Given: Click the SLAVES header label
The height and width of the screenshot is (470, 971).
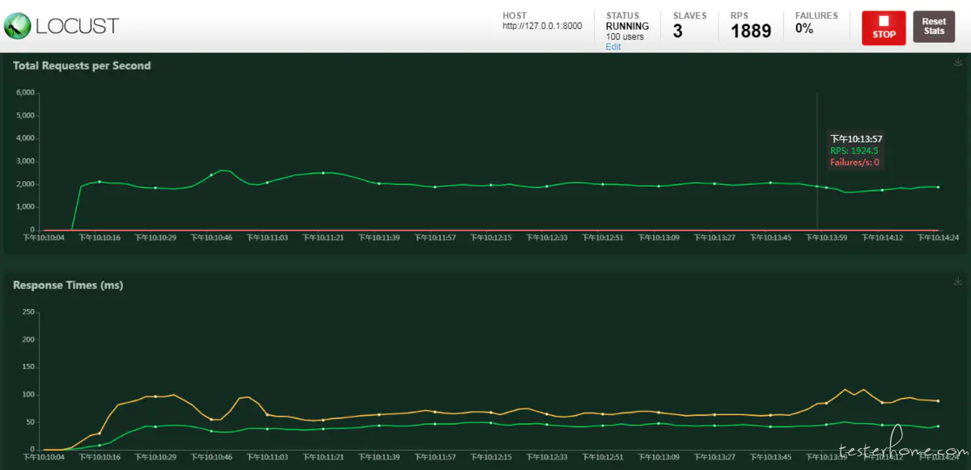Looking at the screenshot, I should tap(689, 15).
